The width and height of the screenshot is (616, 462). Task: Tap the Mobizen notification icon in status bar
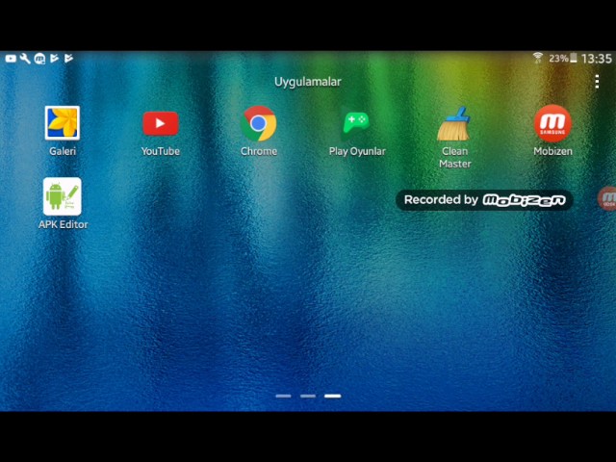coord(39,59)
